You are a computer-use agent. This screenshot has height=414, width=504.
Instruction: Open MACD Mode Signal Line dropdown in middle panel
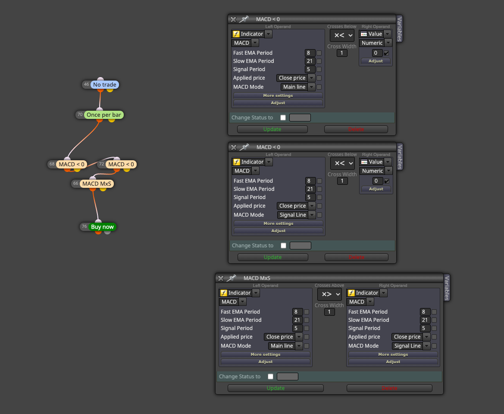[x=296, y=215]
